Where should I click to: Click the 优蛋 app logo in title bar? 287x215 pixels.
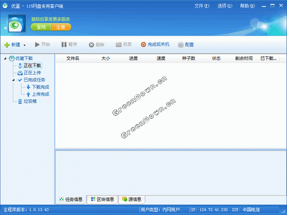5,6
